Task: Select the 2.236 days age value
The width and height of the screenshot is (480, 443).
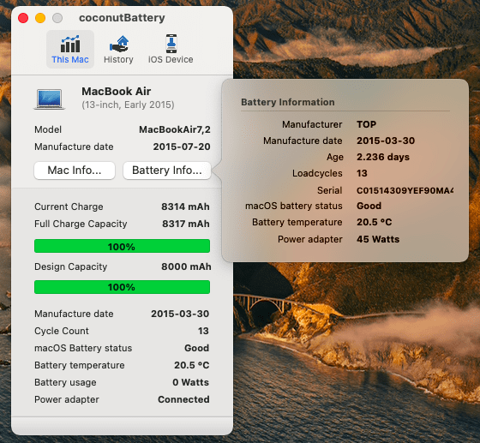Action: click(x=383, y=157)
